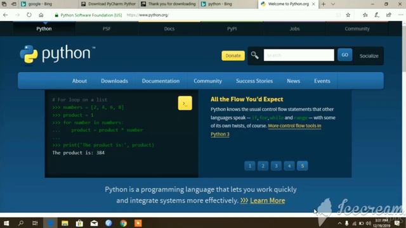This screenshot has width=406, height=228.
Task: Show slide 4 of code carousel
Action: [x=289, y=166]
